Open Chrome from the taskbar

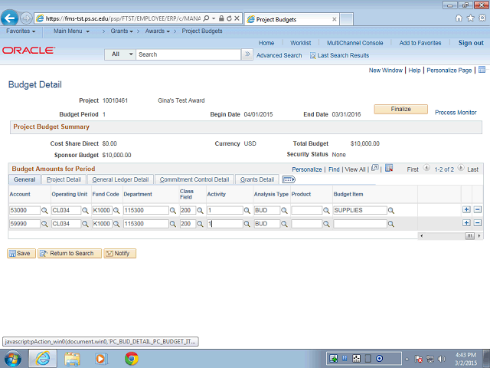click(x=132, y=359)
